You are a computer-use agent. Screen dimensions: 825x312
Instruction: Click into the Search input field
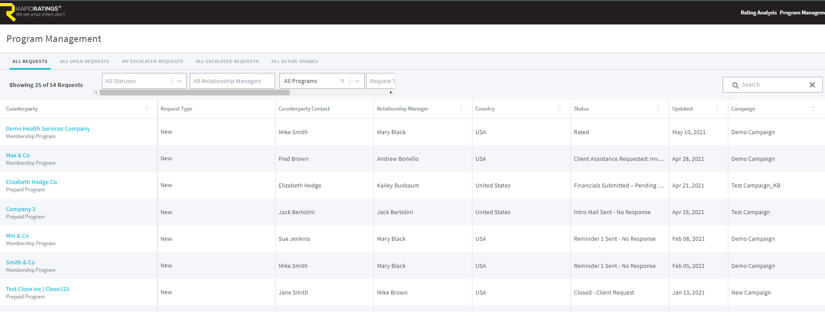(772, 85)
